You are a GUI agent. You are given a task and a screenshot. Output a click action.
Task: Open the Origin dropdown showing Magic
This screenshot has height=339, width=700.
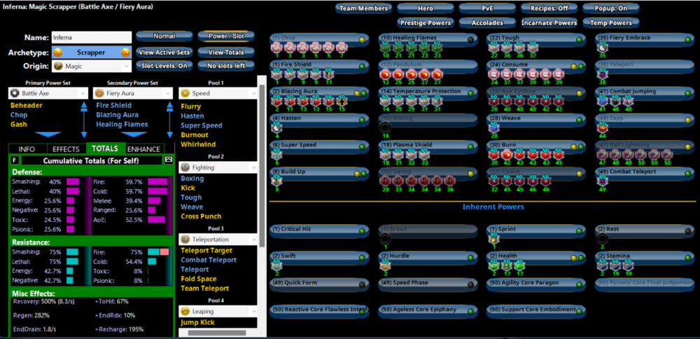coord(91,66)
